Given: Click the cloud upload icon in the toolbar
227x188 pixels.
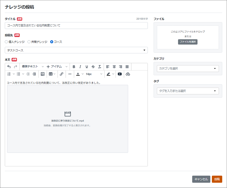Looking at the screenshot, I should click(128, 74).
